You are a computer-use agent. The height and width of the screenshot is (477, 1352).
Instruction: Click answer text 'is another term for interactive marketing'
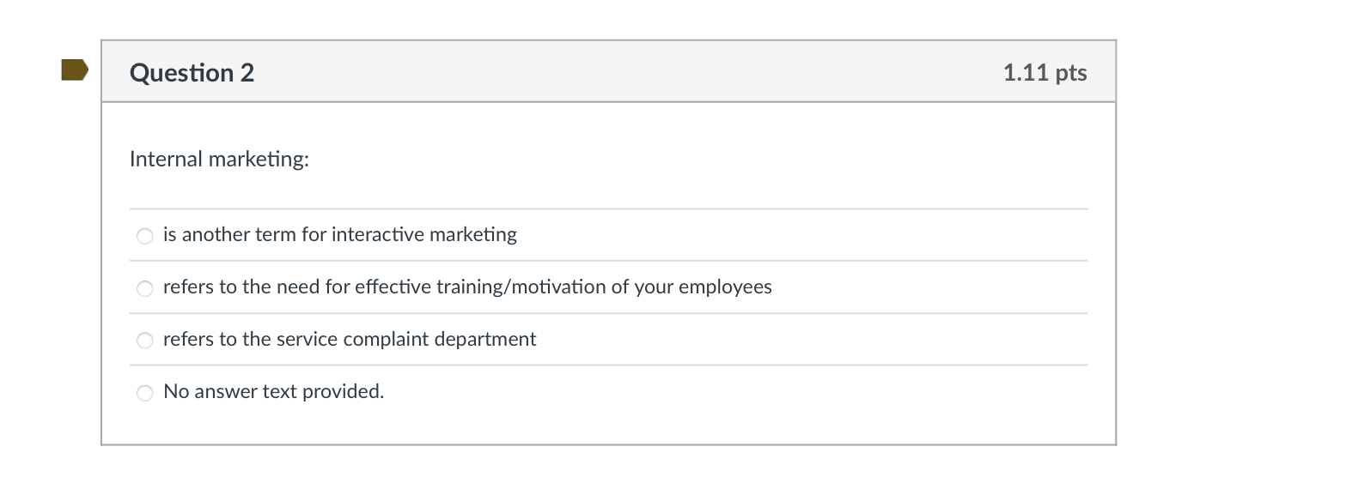[x=339, y=234]
